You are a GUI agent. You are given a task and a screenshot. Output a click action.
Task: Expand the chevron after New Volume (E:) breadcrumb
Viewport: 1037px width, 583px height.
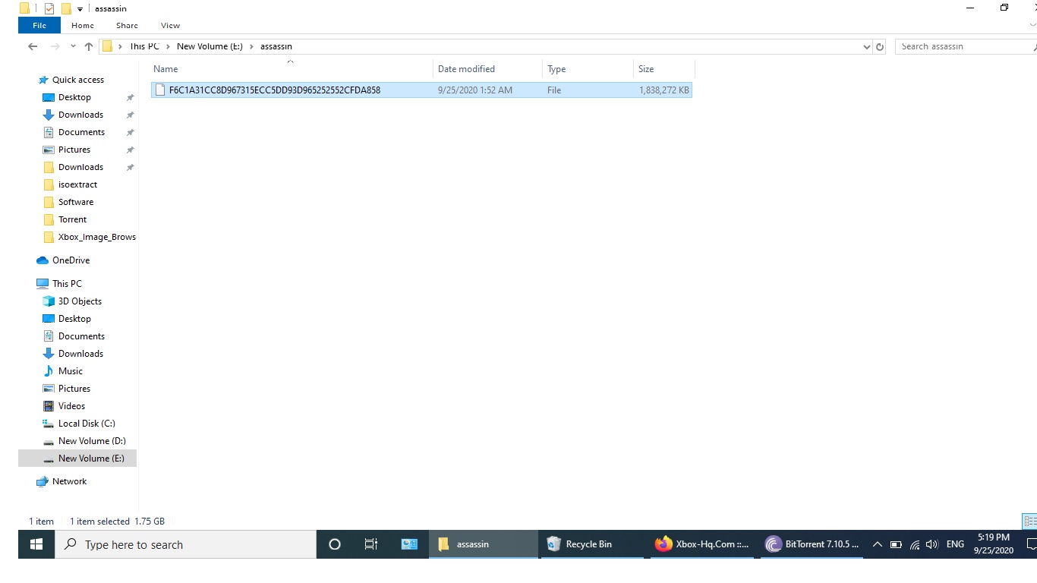[252, 46]
